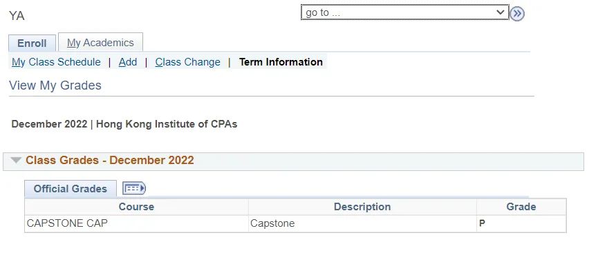This screenshot has width=598, height=253.
Task: Select Term Information sub-tab
Action: 281,62
